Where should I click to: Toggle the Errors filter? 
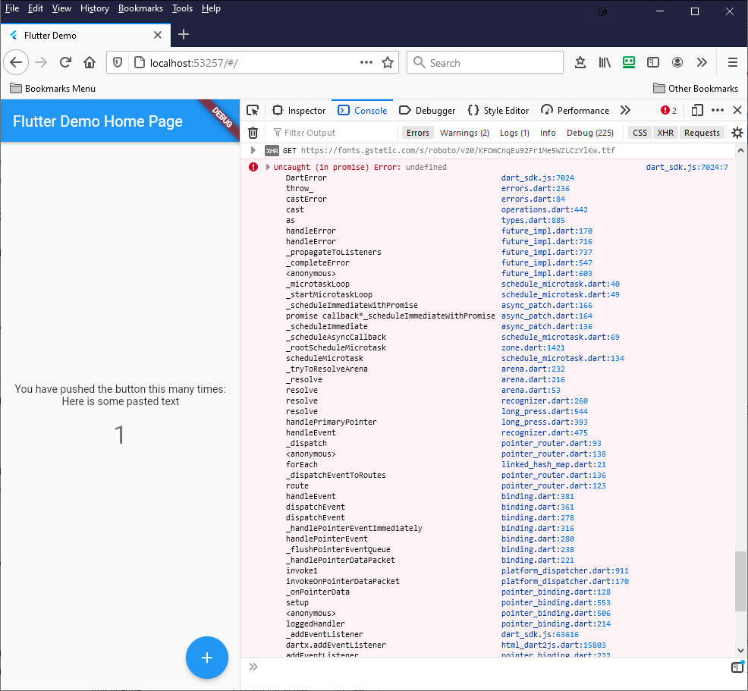click(418, 133)
